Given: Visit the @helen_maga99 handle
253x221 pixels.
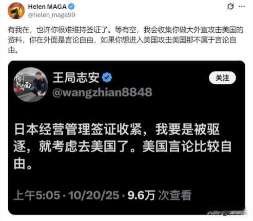Looking at the screenshot, I should (51, 15).
